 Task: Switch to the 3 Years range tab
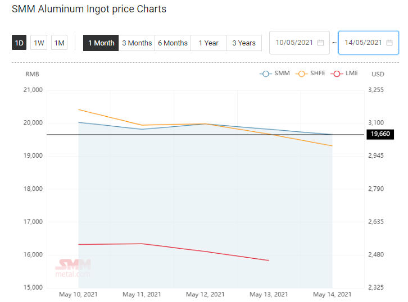[244, 43]
